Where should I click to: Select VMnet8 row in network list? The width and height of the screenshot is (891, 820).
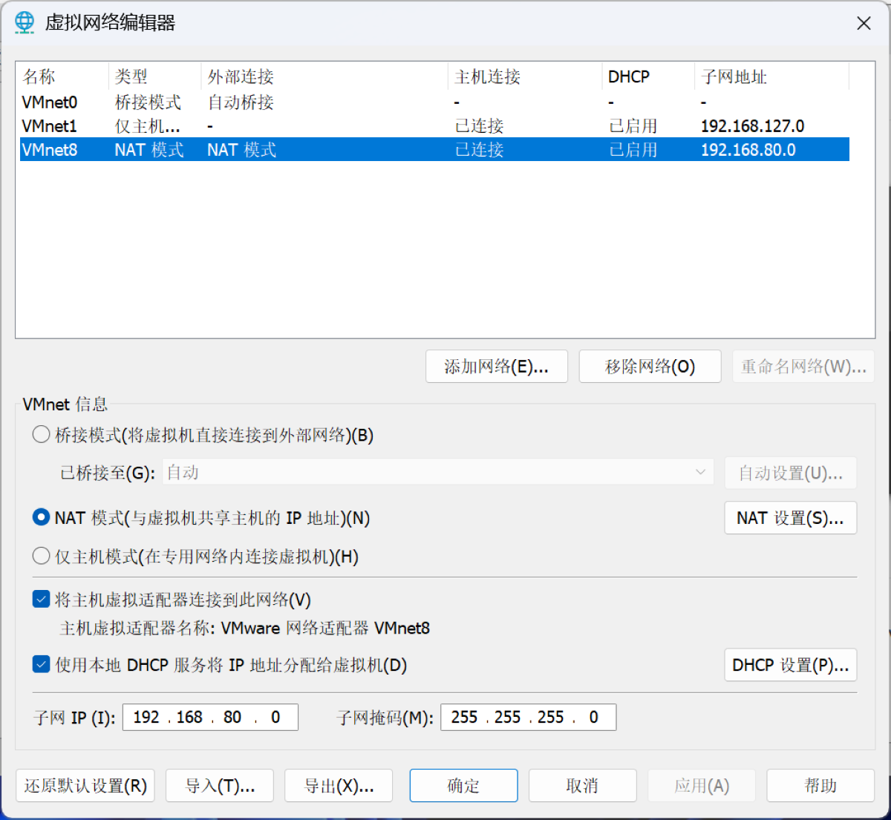pyautogui.click(x=434, y=149)
